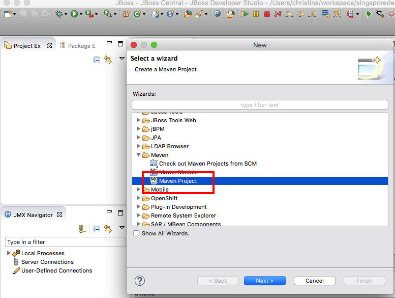
Task: Click the New Java Package icon
Action: click(x=126, y=14)
